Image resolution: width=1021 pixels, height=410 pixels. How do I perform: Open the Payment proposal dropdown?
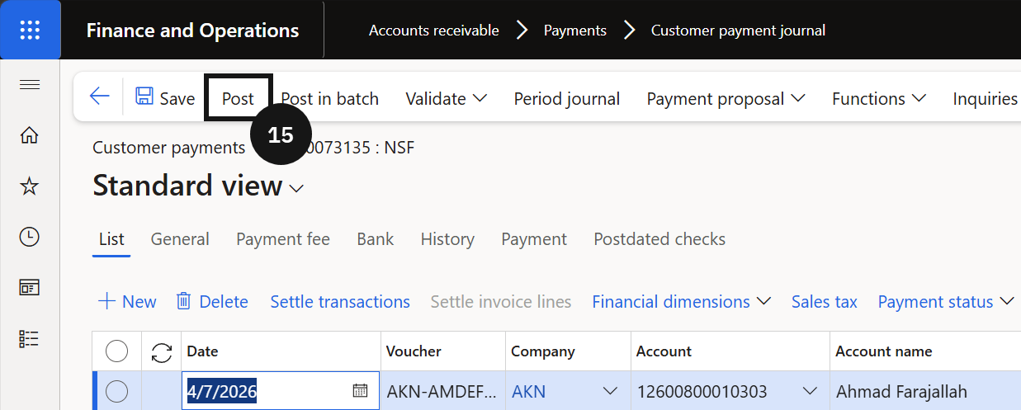[726, 98]
